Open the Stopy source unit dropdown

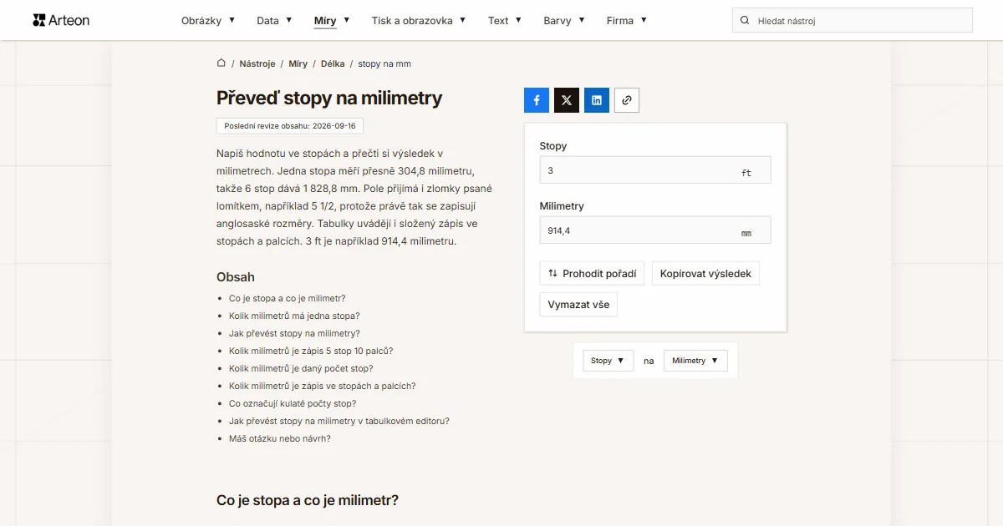click(x=608, y=361)
